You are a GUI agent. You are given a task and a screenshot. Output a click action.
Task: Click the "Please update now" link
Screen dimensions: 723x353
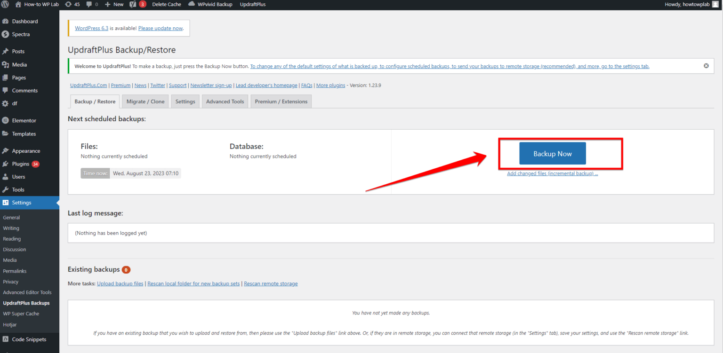[160, 28]
